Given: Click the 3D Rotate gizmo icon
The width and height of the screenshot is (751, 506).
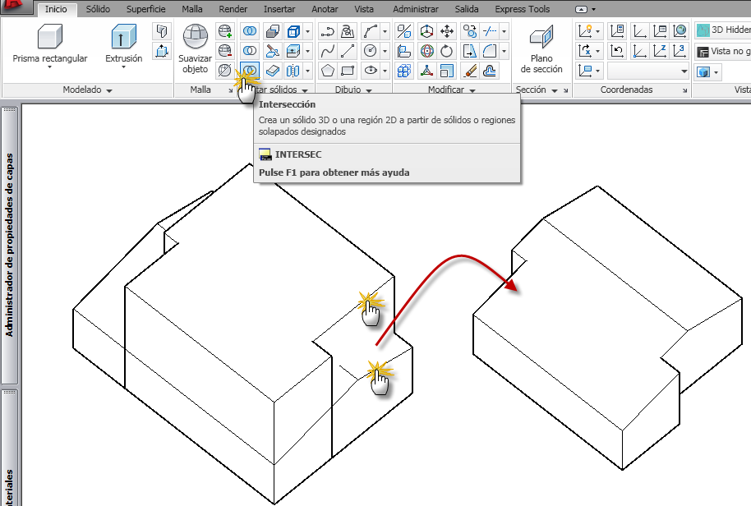Looking at the screenshot, I should tap(426, 51).
